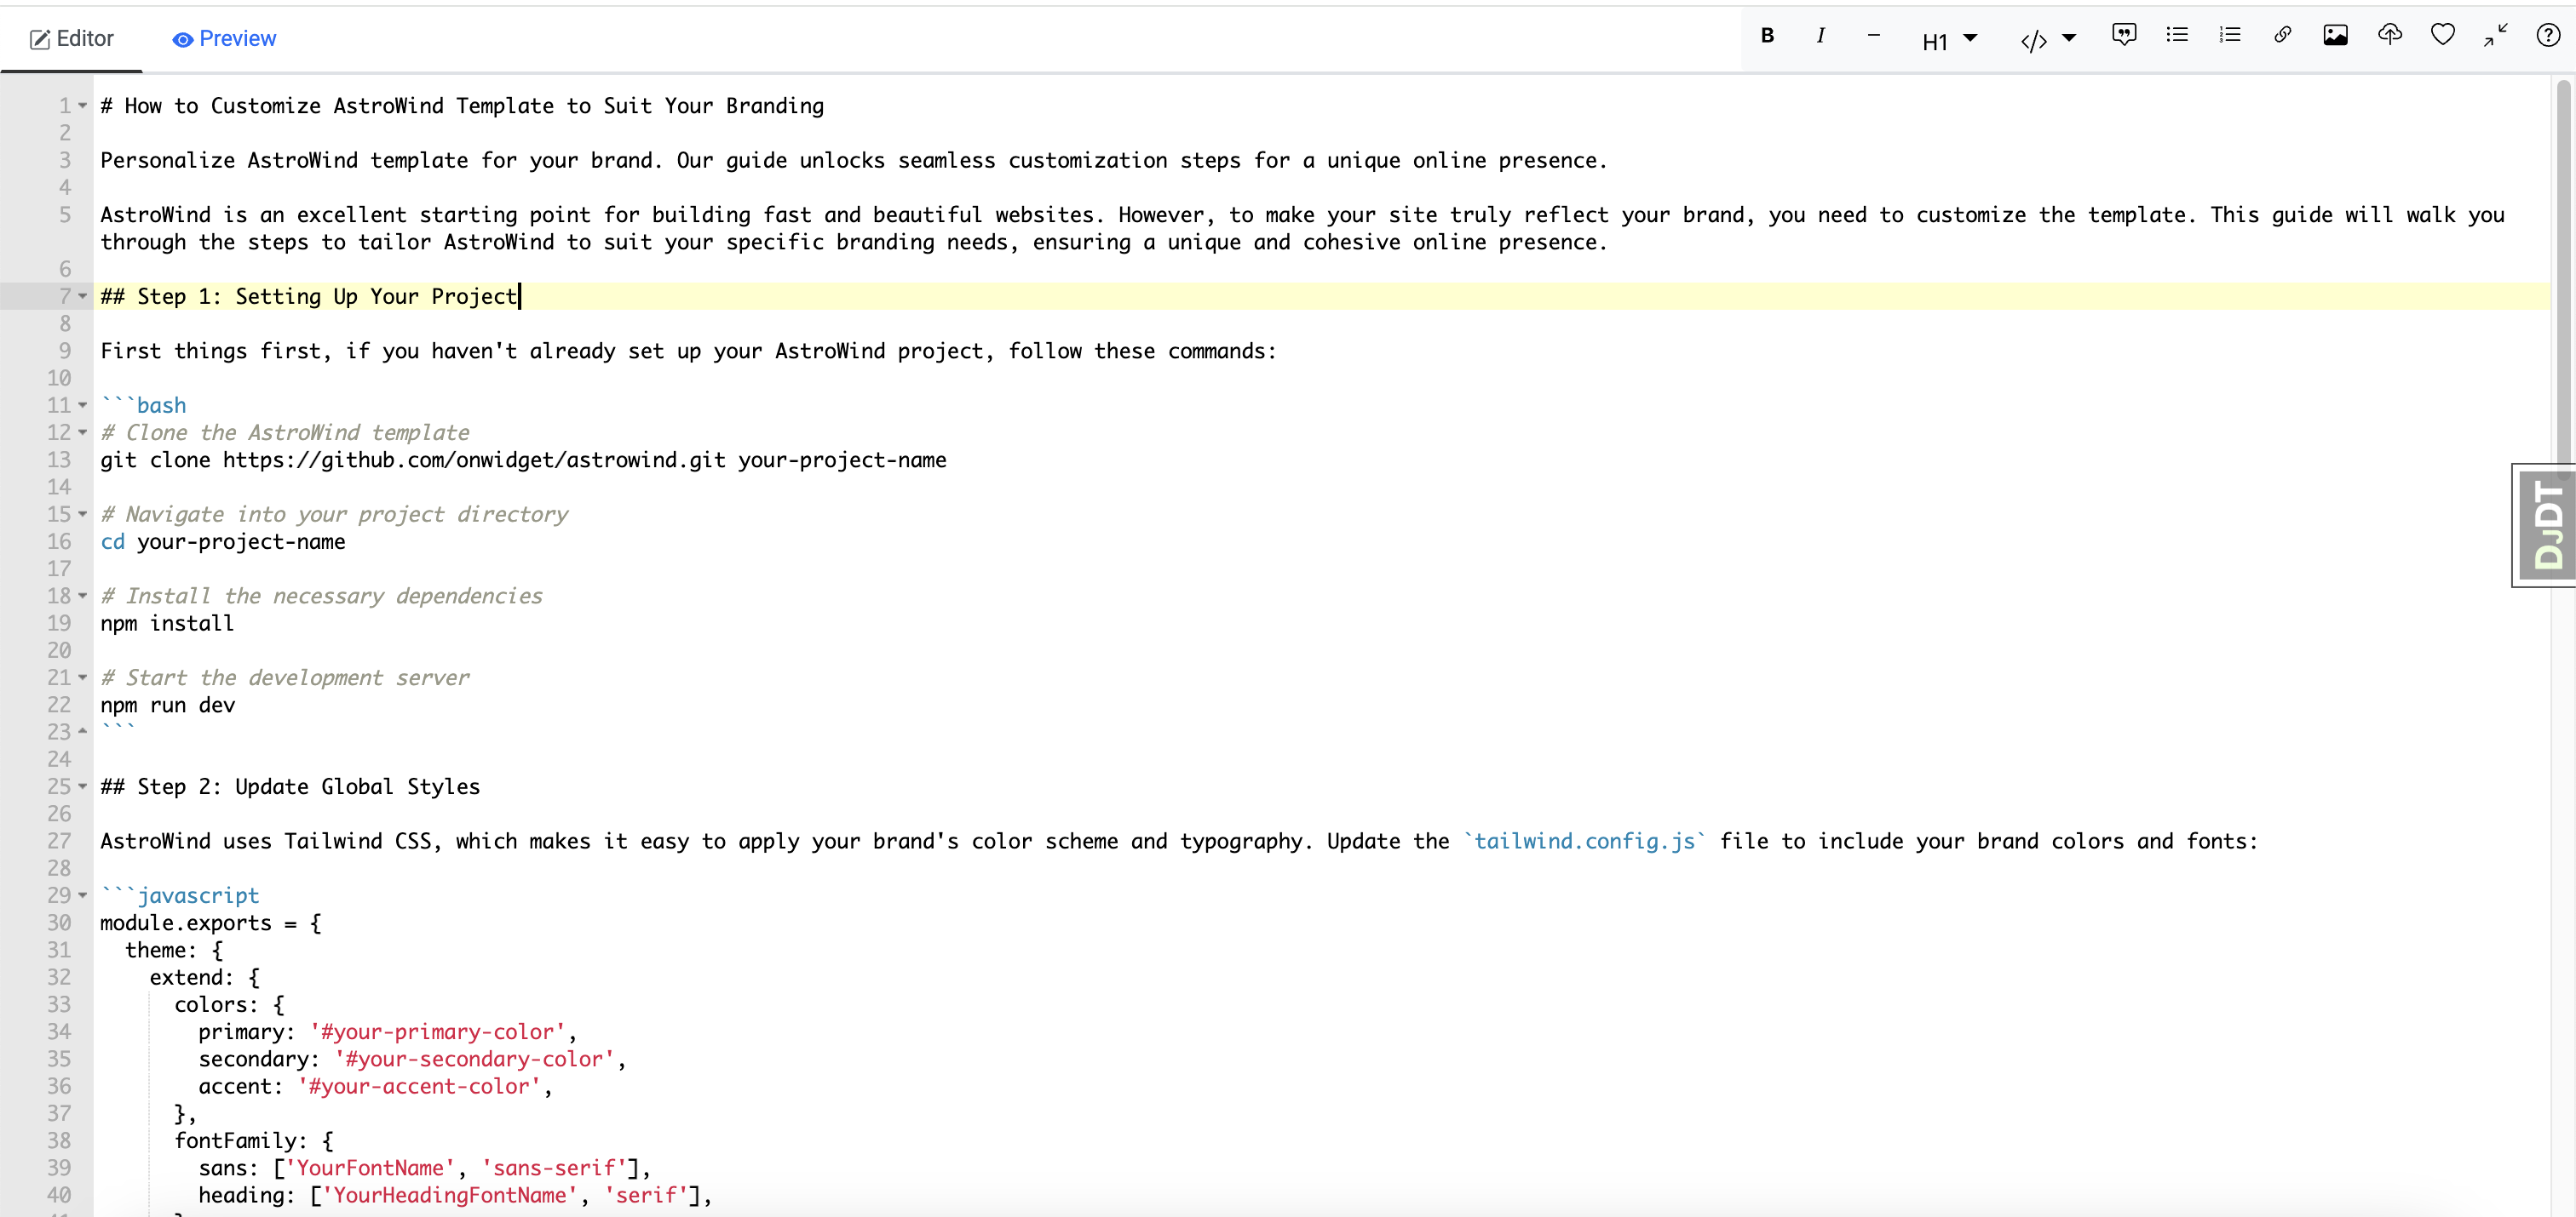Insert an image with the picture icon
The image size is (2576, 1217).
tap(2335, 36)
